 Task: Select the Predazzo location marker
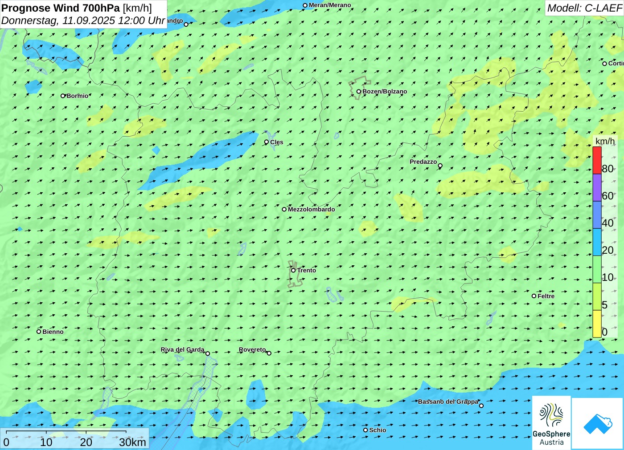click(x=440, y=166)
